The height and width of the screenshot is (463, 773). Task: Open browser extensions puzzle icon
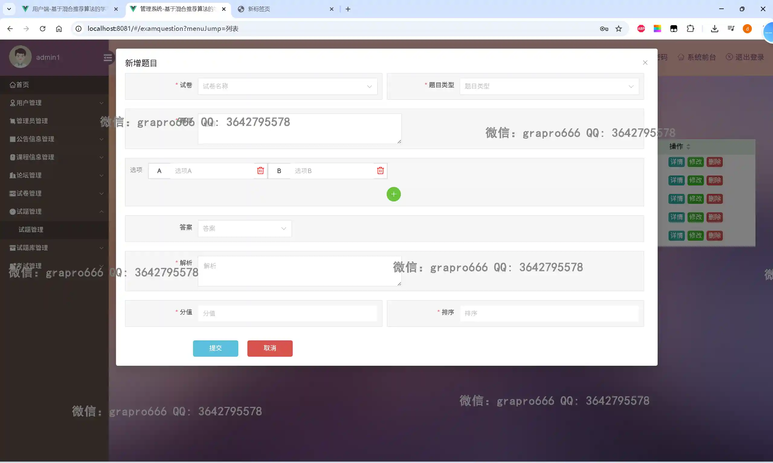click(690, 29)
